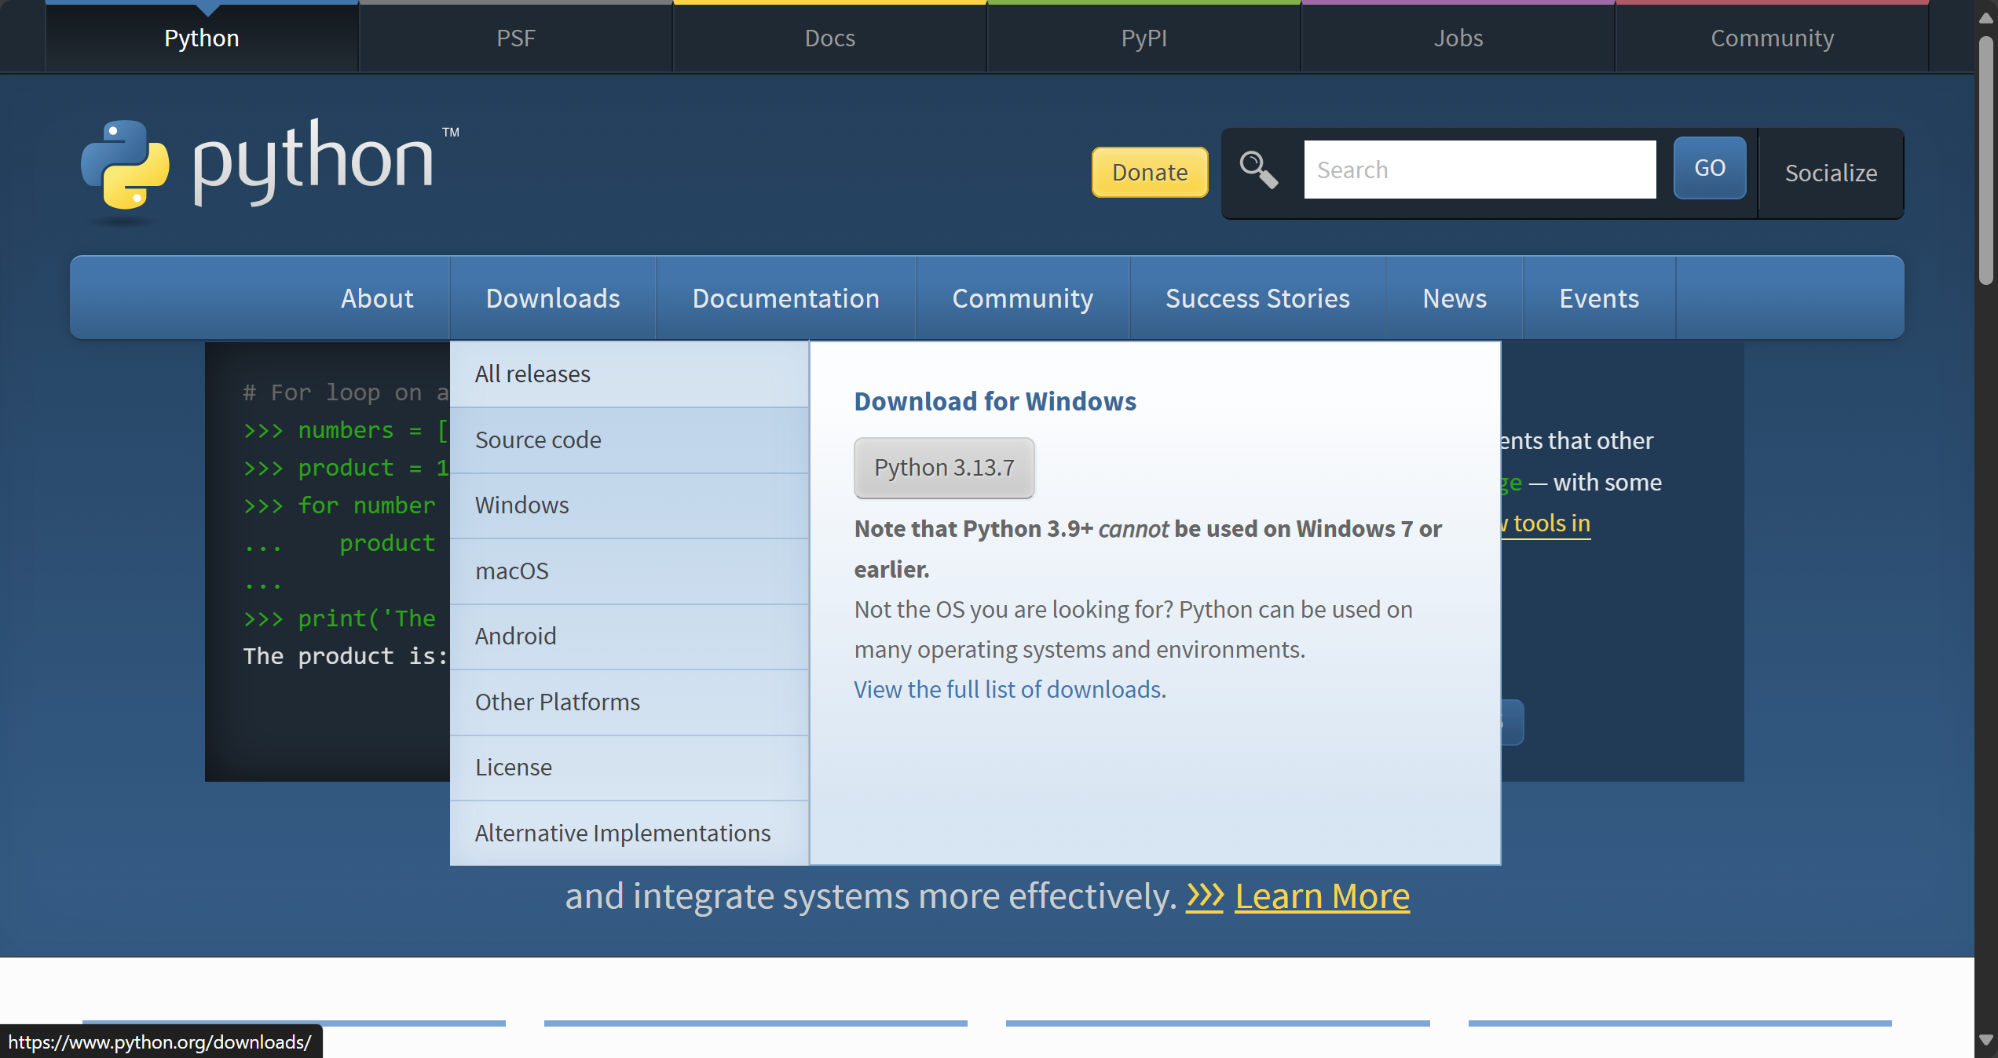Follow View the full list of downloads link
This screenshot has width=1998, height=1058.
pyautogui.click(x=1008, y=689)
